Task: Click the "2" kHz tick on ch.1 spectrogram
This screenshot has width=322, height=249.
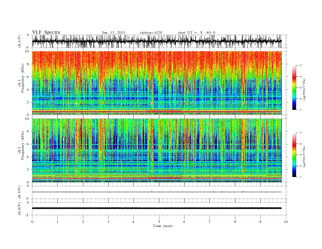Action: [x=28, y=102]
